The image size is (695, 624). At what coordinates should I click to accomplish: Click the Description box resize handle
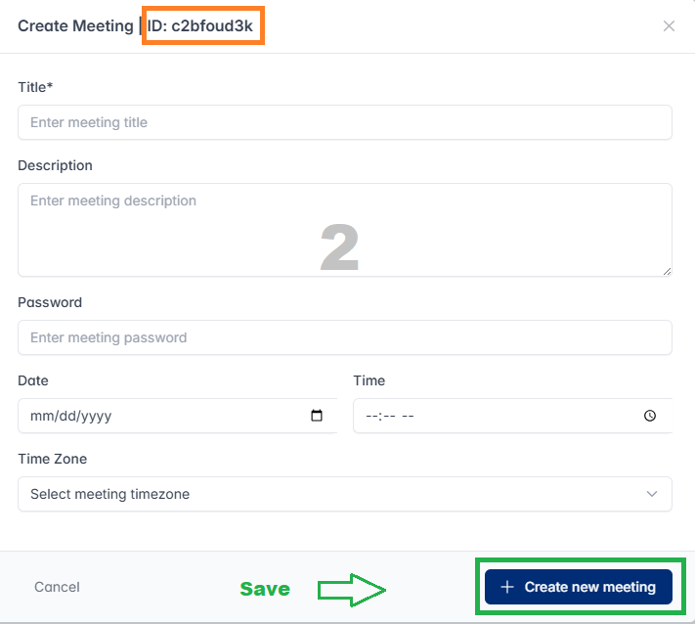[667, 271]
